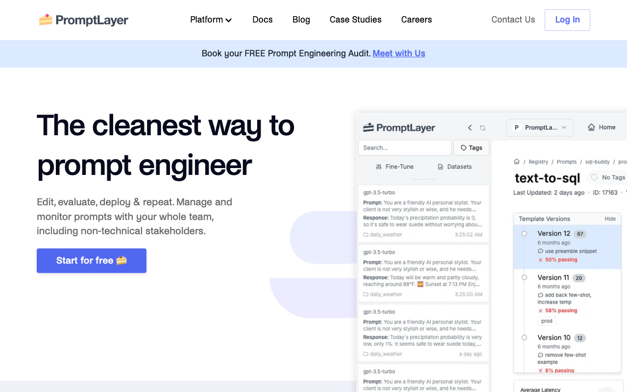Click the 67 count badge
This screenshot has width=627, height=392.
(580, 234)
